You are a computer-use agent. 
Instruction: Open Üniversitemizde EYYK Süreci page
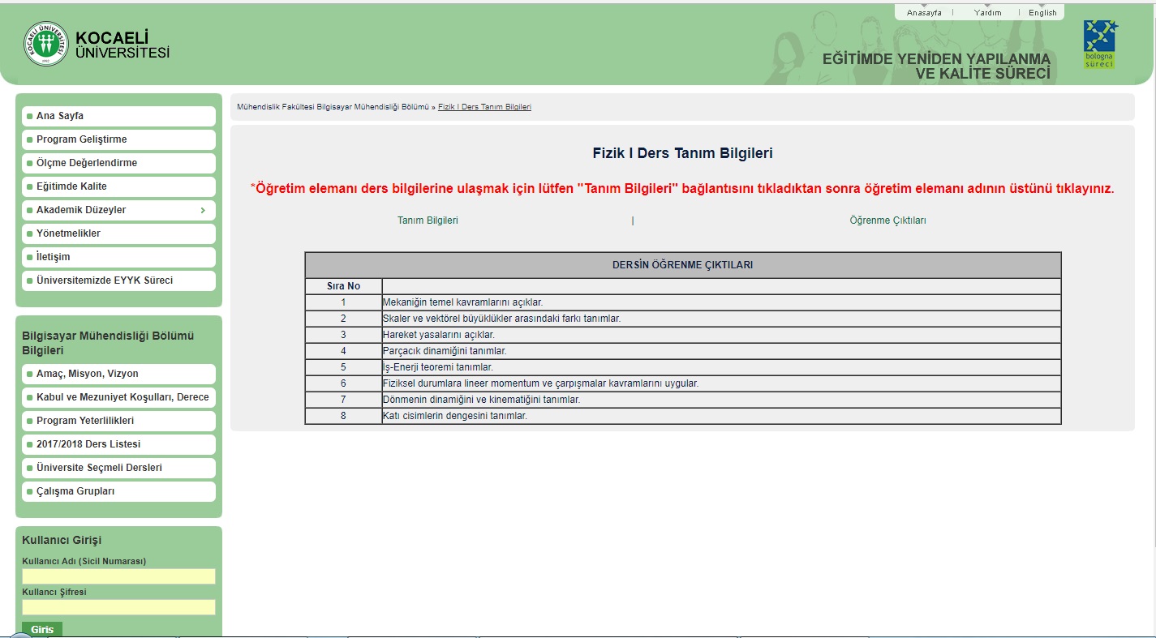pos(105,280)
